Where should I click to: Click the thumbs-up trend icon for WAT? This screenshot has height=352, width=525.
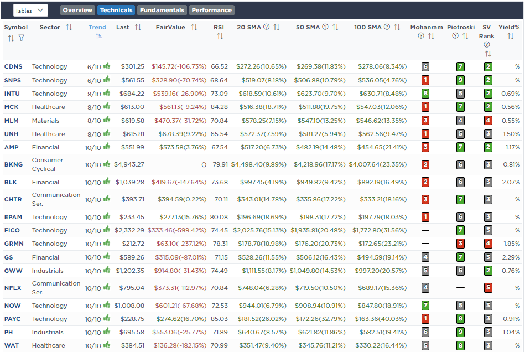107,345
